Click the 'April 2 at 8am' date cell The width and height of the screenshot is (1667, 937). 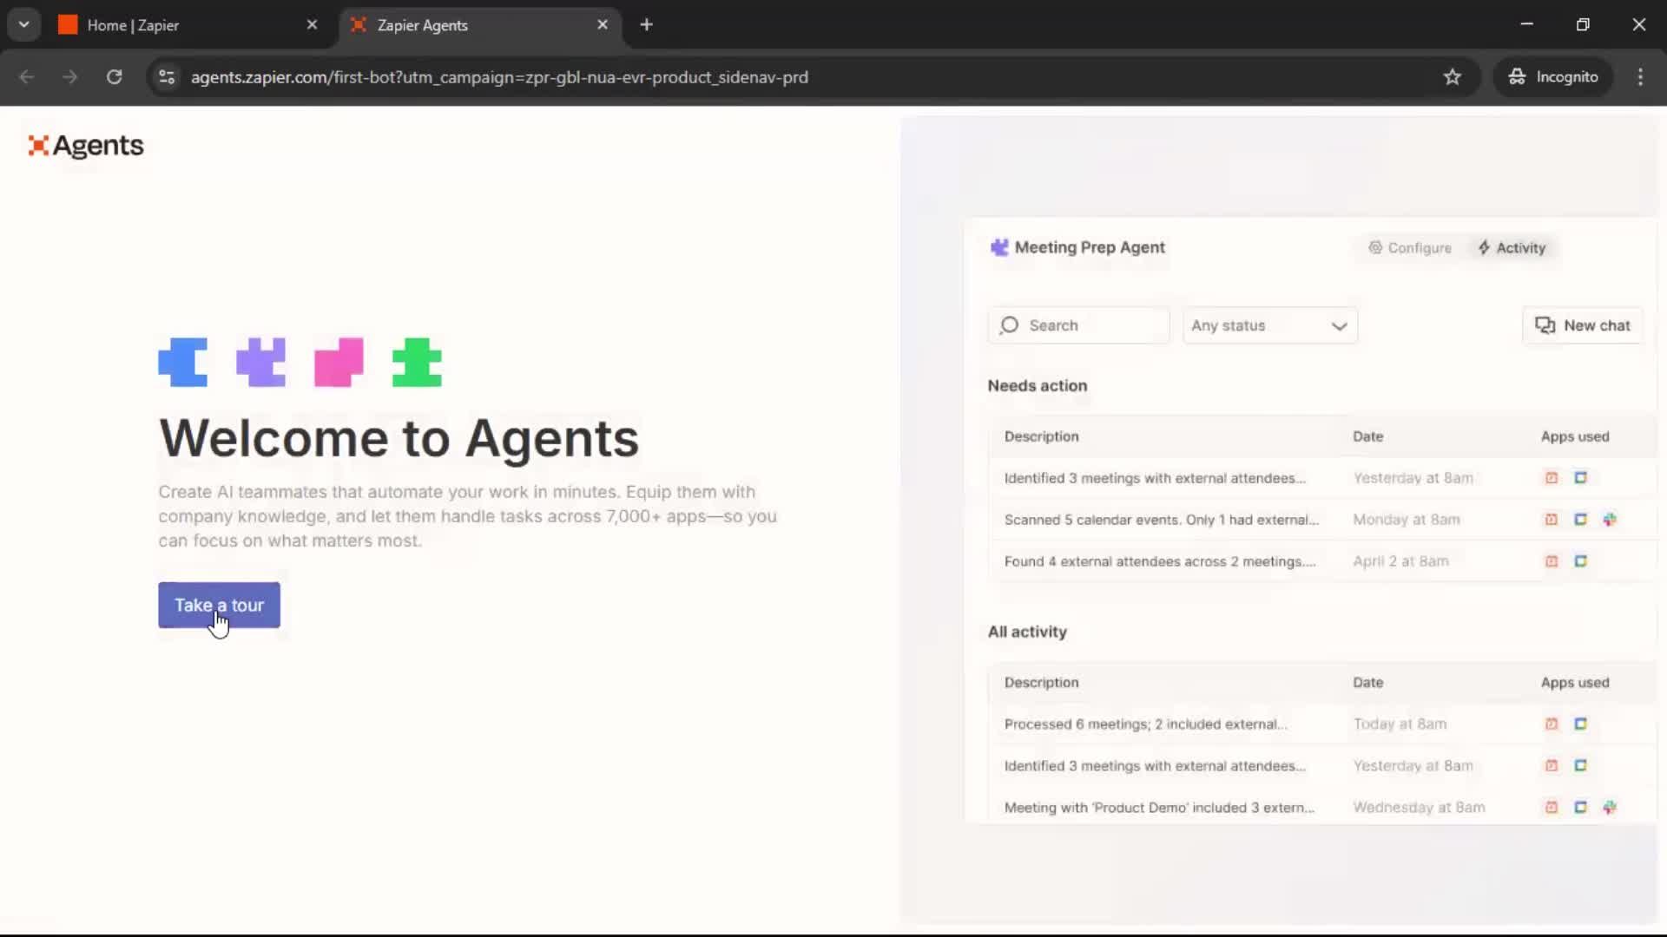pos(1400,561)
